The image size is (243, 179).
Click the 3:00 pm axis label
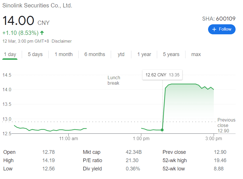coord(214,138)
